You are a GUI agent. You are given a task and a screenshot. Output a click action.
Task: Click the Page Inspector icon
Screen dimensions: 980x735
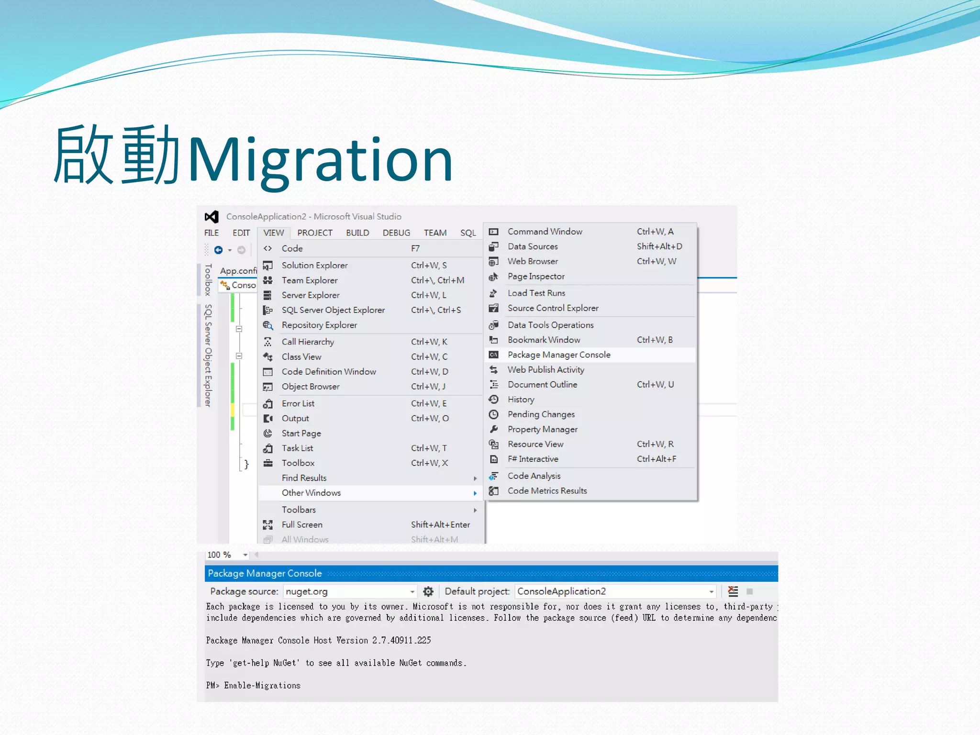coord(494,277)
